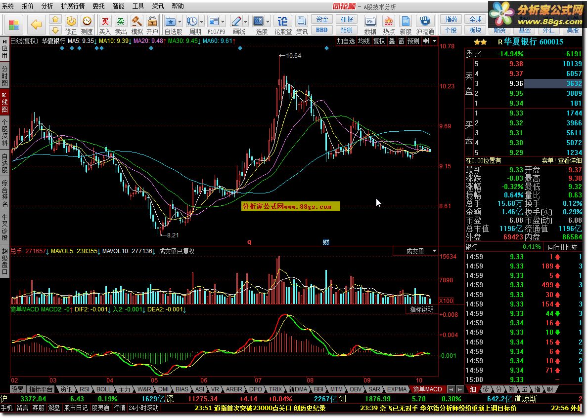The height and width of the screenshot is (418, 588).
Task: Run the 测速 speed test
Action: click(87, 25)
